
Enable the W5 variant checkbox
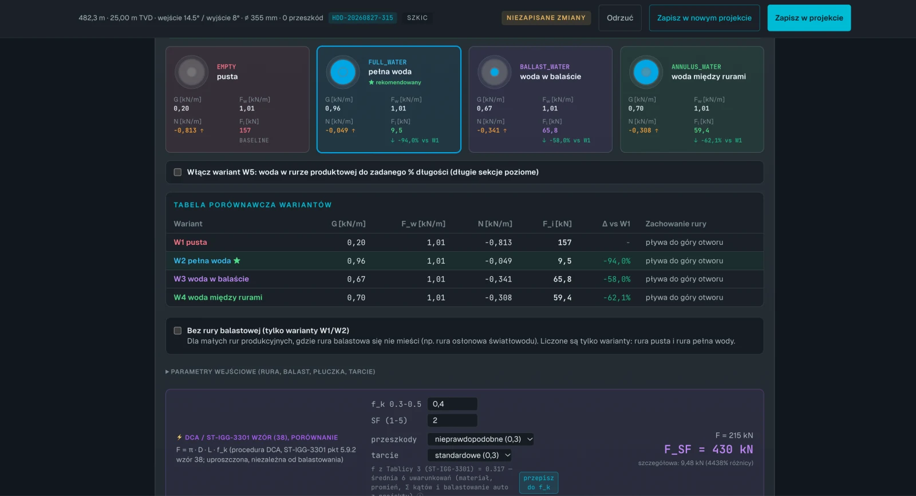177,172
